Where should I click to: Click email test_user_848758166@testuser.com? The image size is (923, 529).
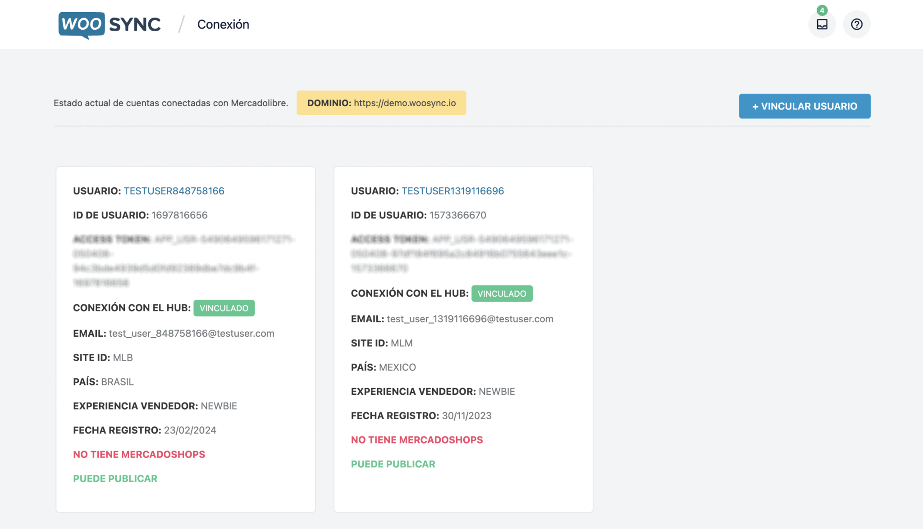point(191,334)
